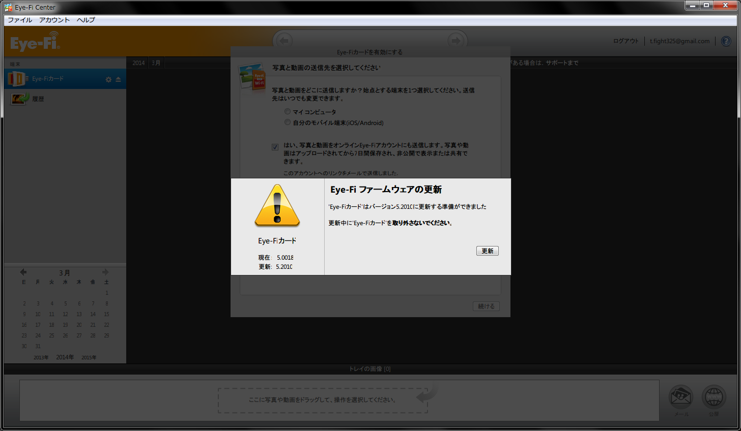Click calendar day 9
The height and width of the screenshot is (431, 741).
[24, 314]
